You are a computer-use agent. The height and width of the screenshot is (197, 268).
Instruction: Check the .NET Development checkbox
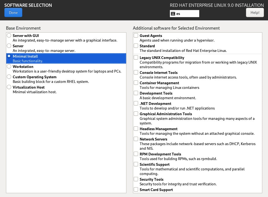click(136, 103)
